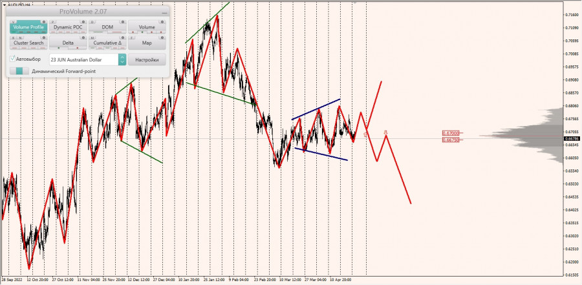Toggle the Cluster Search indicator
Viewport: 582px width, 285px height.
[x=28, y=43]
